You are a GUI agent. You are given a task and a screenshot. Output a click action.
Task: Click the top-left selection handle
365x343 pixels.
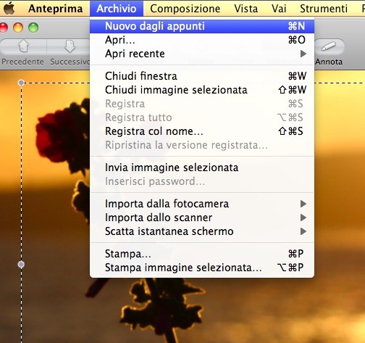pyautogui.click(x=21, y=83)
